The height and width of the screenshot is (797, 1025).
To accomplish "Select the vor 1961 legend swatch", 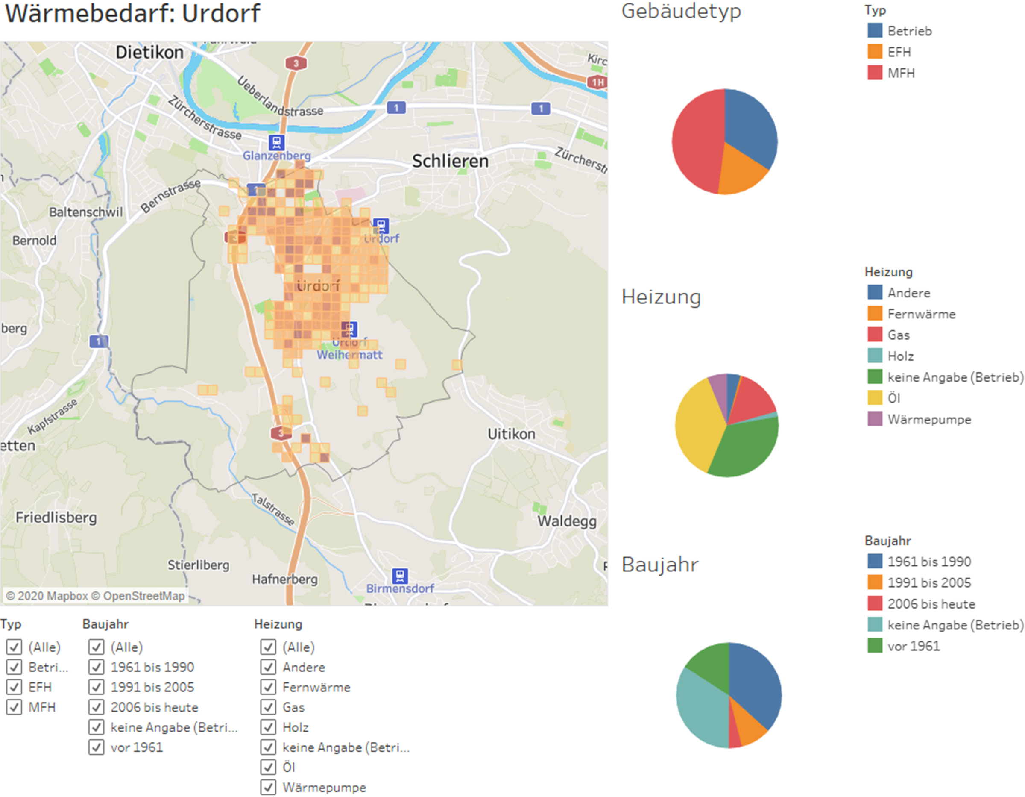I will [x=875, y=646].
